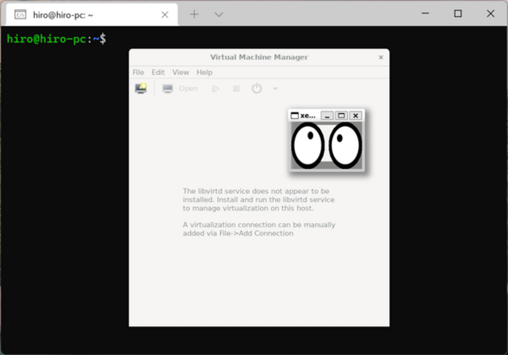The height and width of the screenshot is (355, 508).
Task: Open the Edit menu
Action: pyautogui.click(x=158, y=72)
